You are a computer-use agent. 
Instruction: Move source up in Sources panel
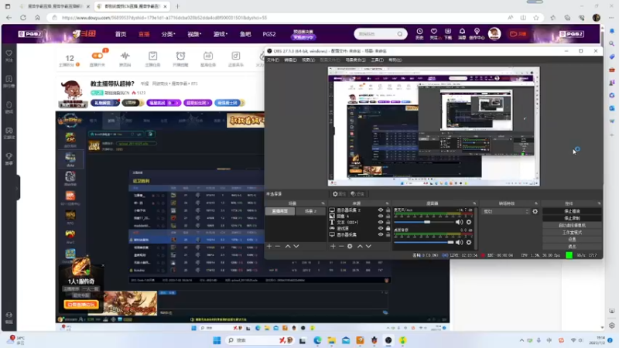pos(360,246)
